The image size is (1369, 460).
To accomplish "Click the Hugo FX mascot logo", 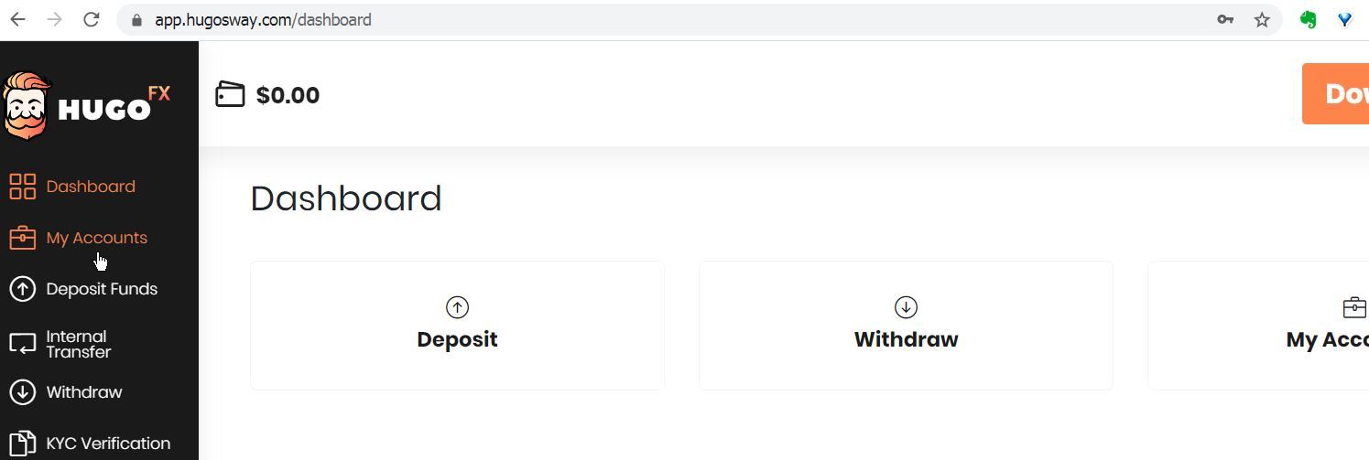I will click(x=26, y=106).
